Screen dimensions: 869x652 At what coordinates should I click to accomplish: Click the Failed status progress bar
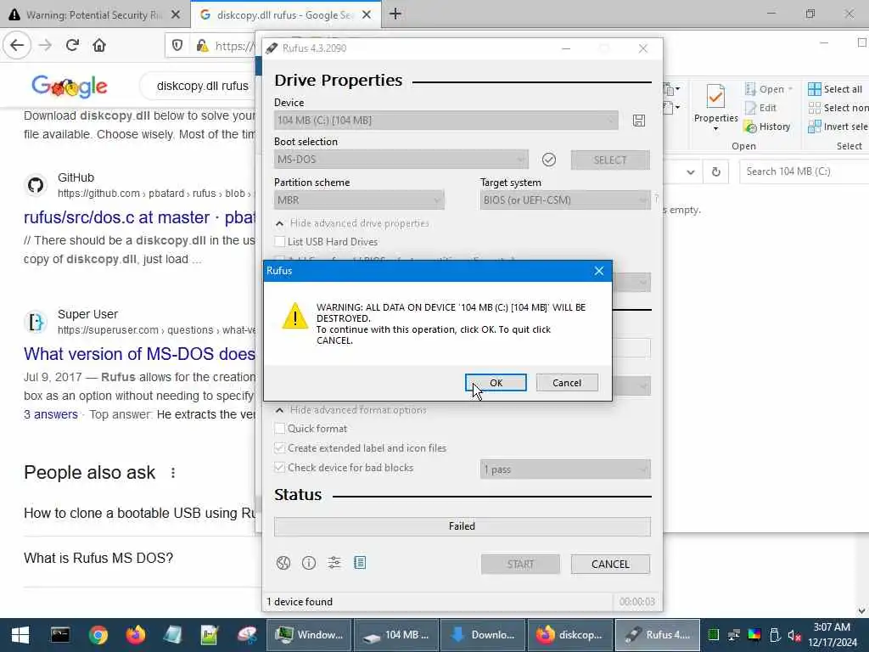click(x=463, y=526)
